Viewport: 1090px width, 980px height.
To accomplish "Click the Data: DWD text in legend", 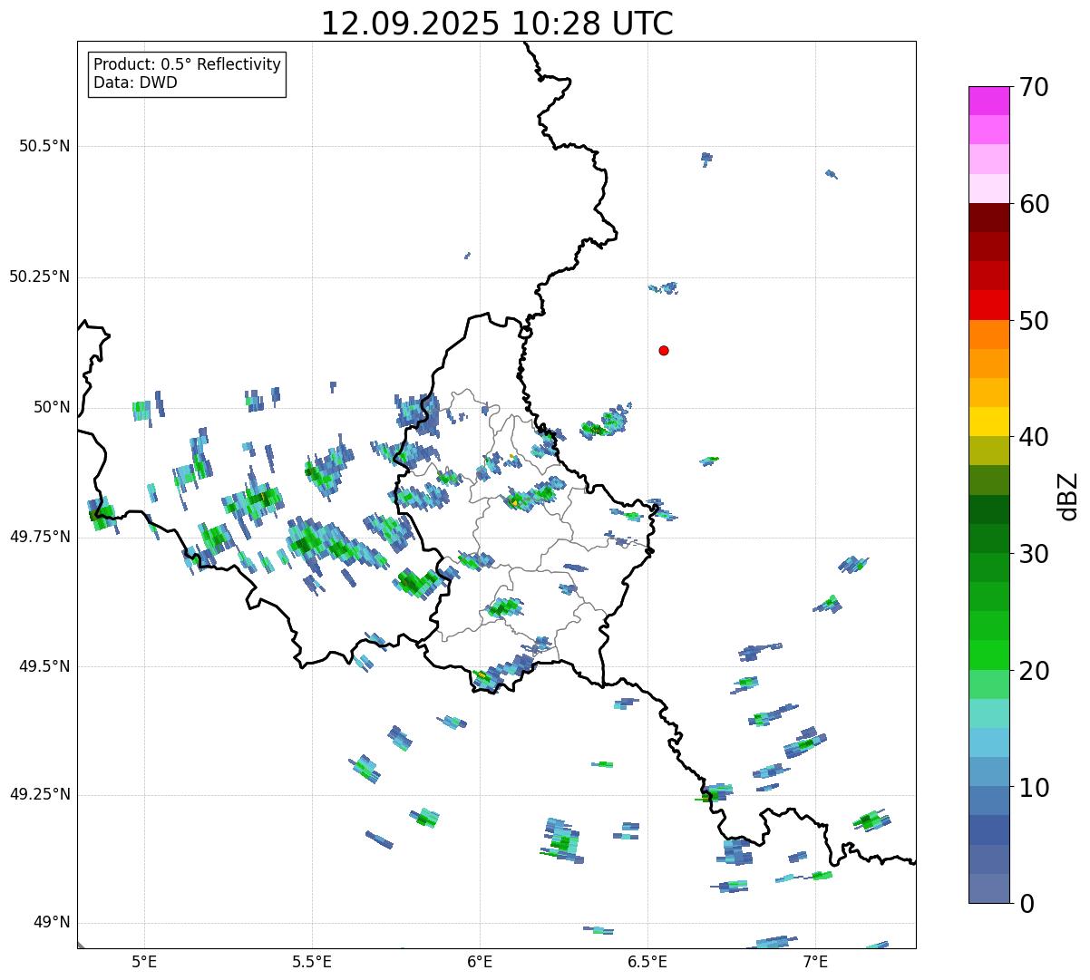I will pos(135,83).
